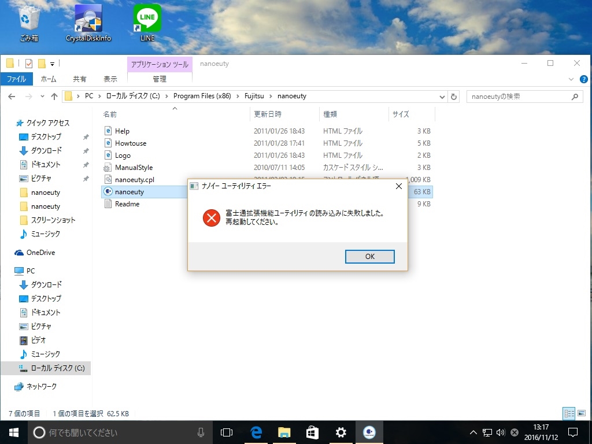592x444 pixels.
Task: Open pinned デスクトップ under quick access
Action: click(x=46, y=136)
